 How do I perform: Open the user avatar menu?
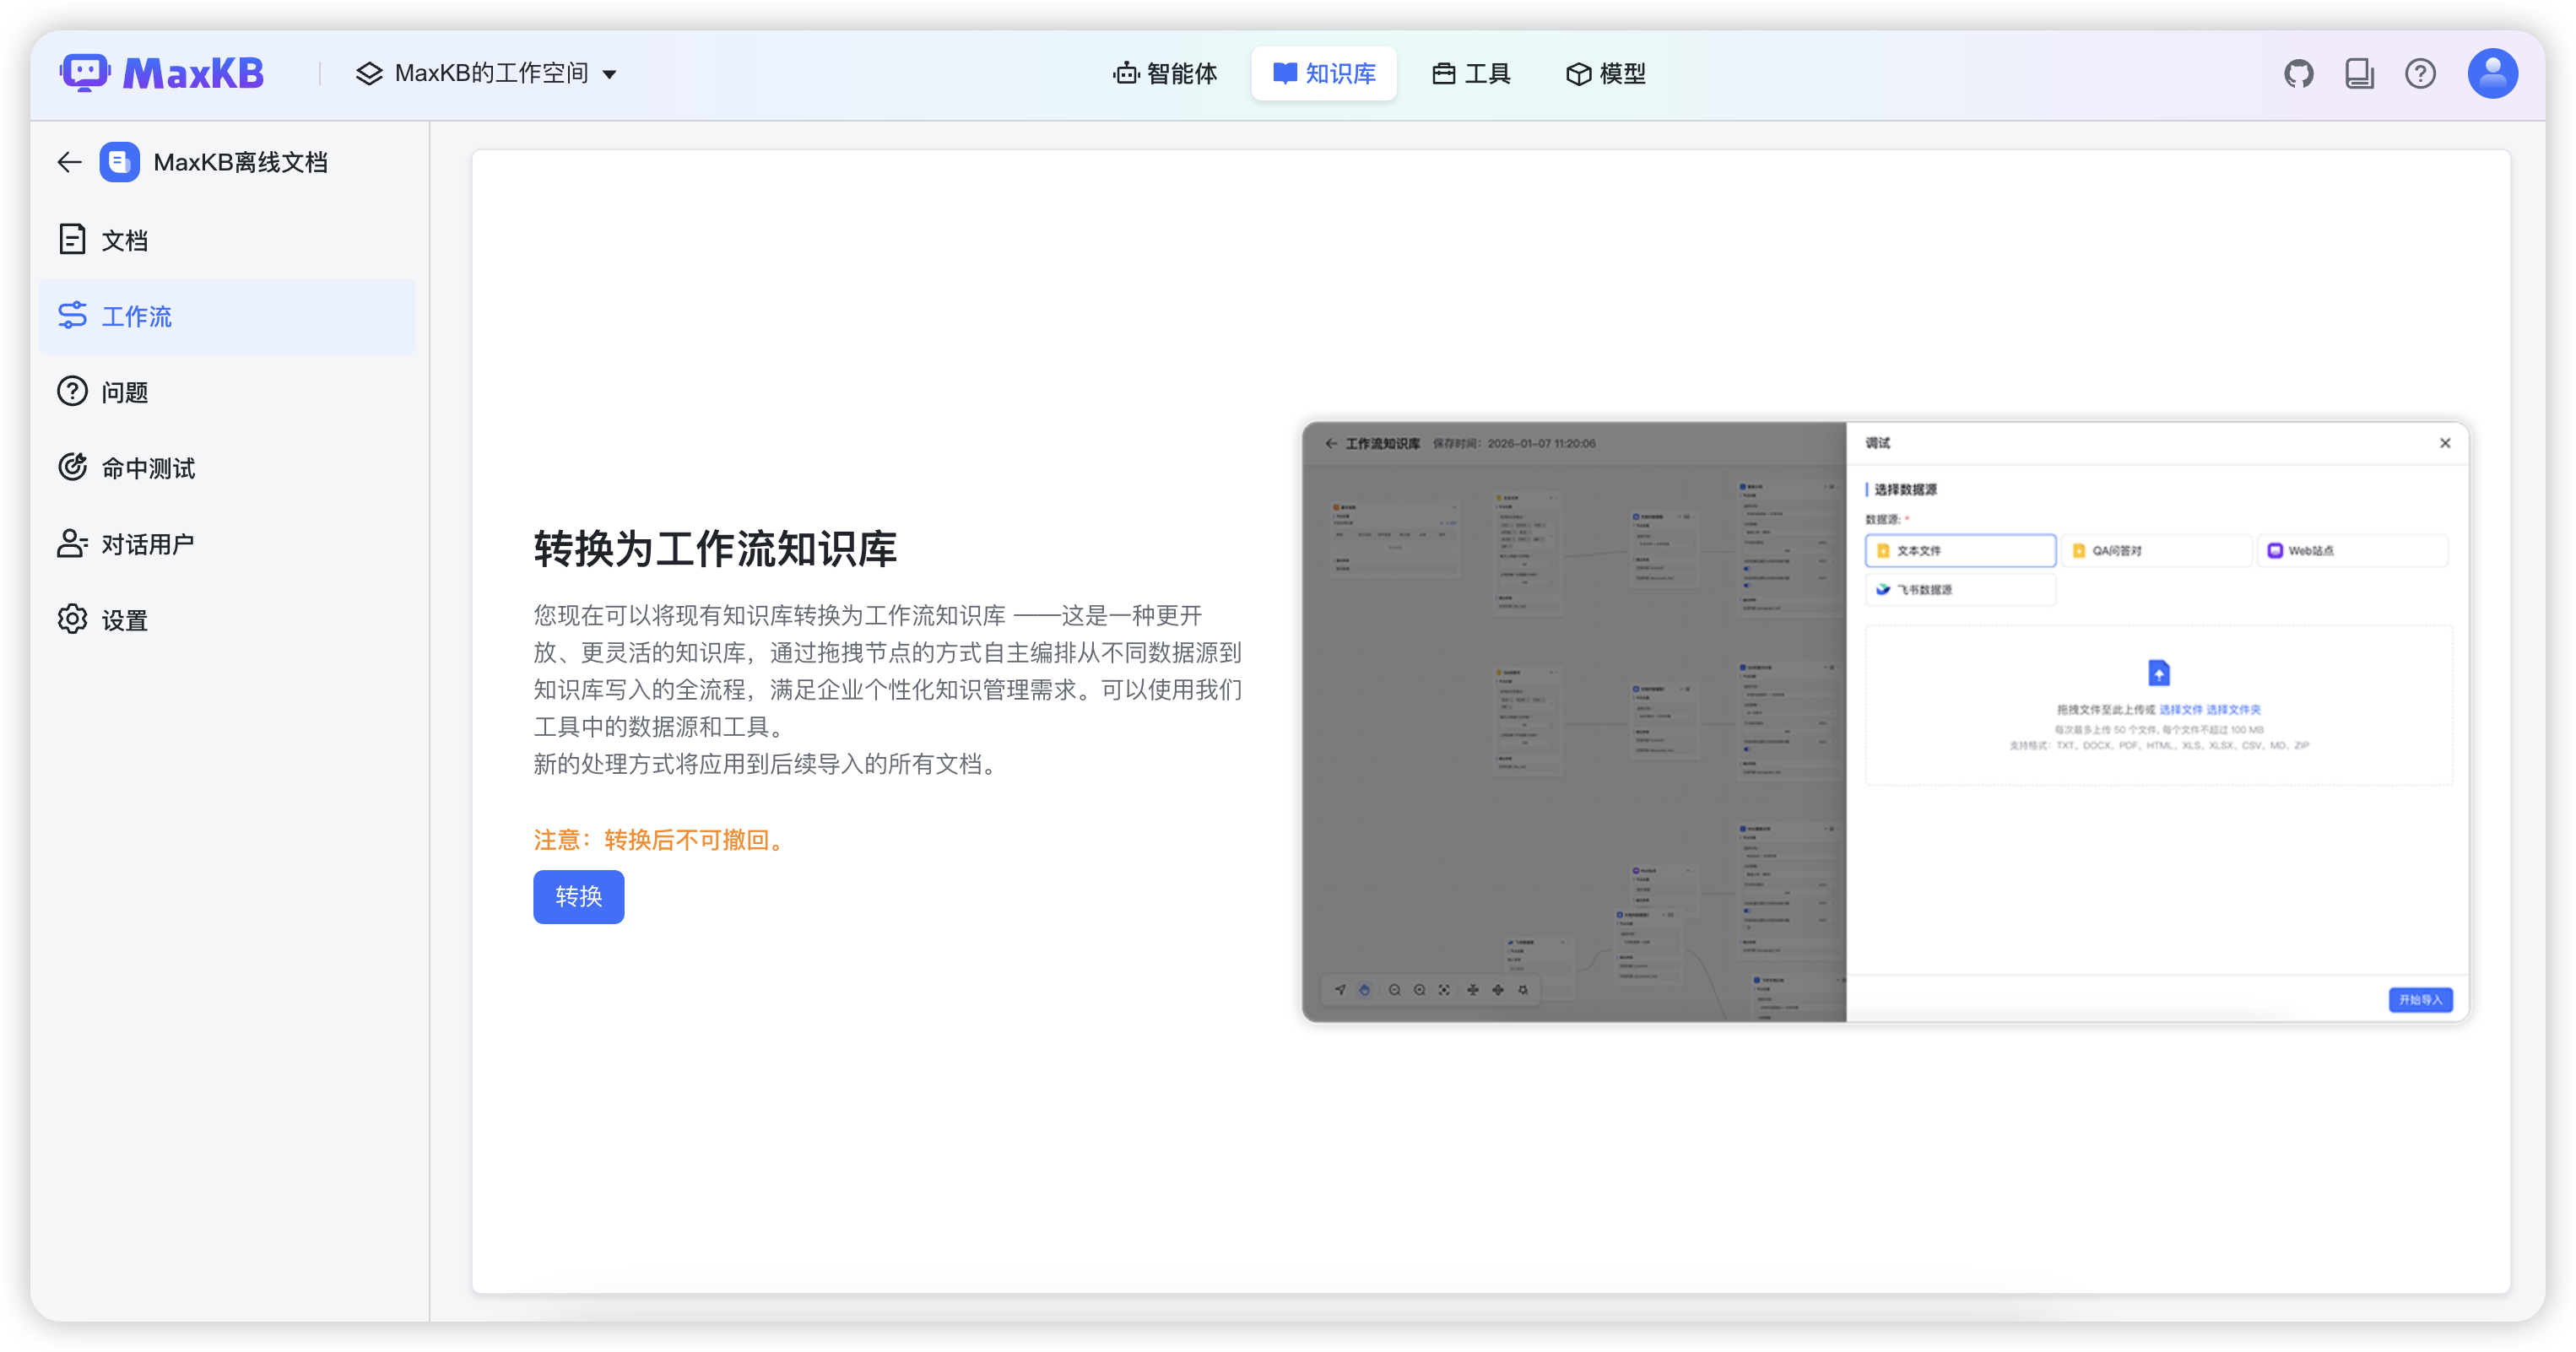(2492, 74)
